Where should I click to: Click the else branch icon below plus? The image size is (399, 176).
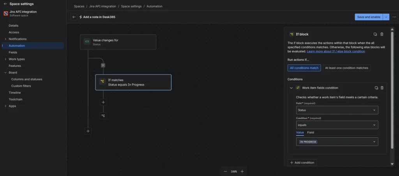103,116
